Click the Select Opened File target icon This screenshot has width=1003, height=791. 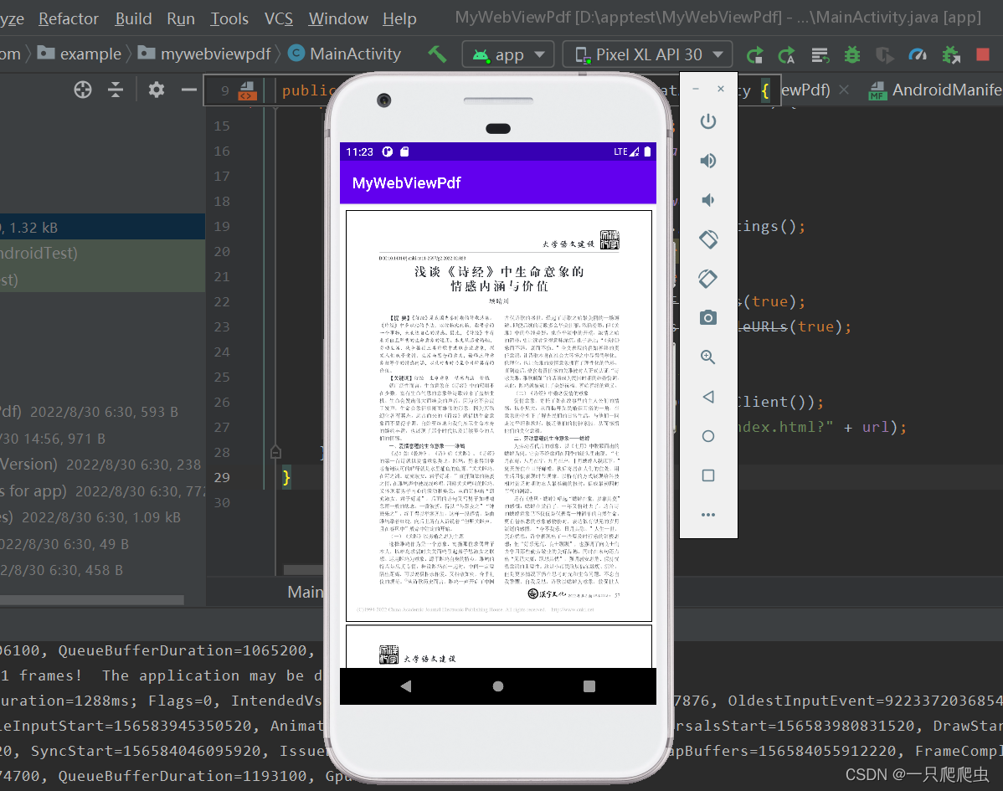(83, 90)
